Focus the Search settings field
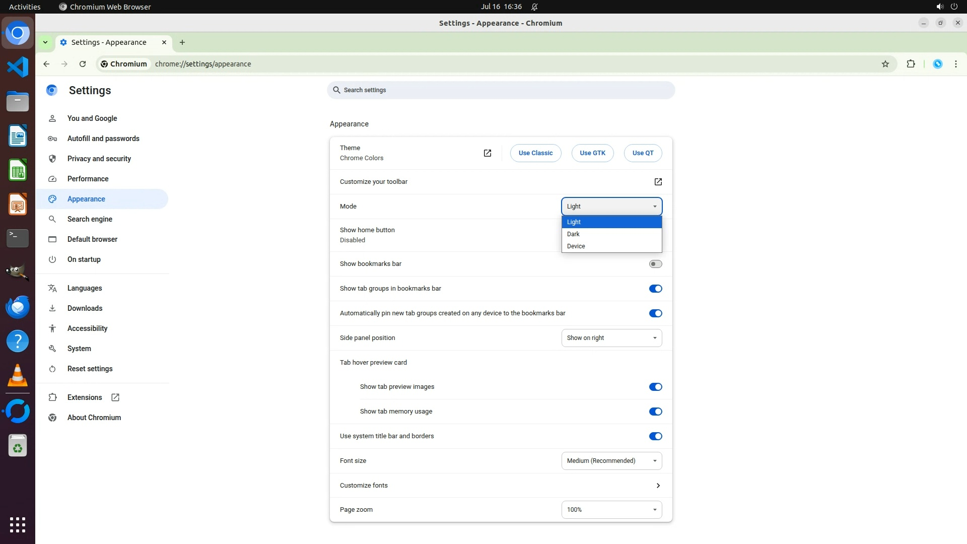 501,90
